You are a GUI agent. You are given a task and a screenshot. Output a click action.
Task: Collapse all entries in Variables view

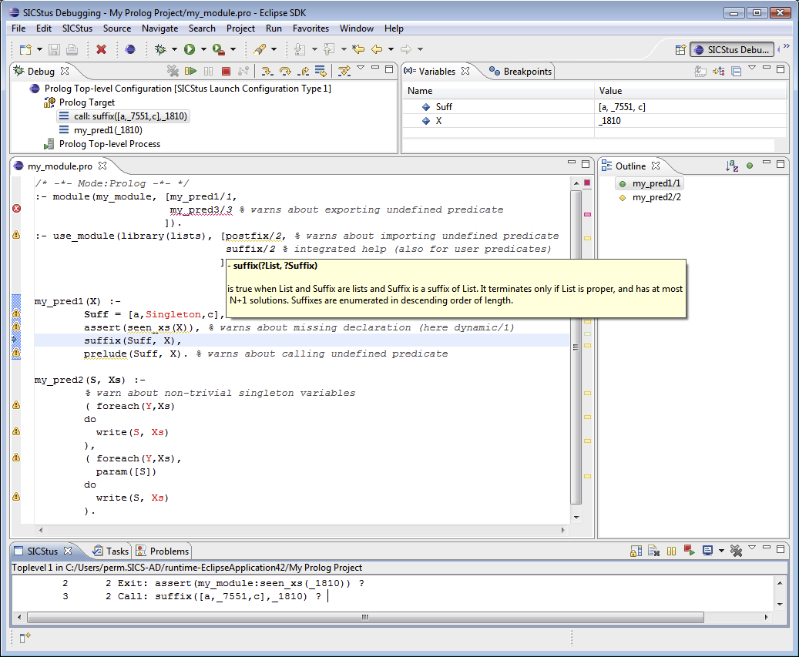click(x=736, y=71)
